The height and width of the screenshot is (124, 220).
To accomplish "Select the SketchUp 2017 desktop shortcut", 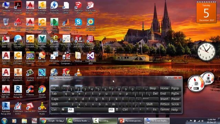I will tap(78, 8).
